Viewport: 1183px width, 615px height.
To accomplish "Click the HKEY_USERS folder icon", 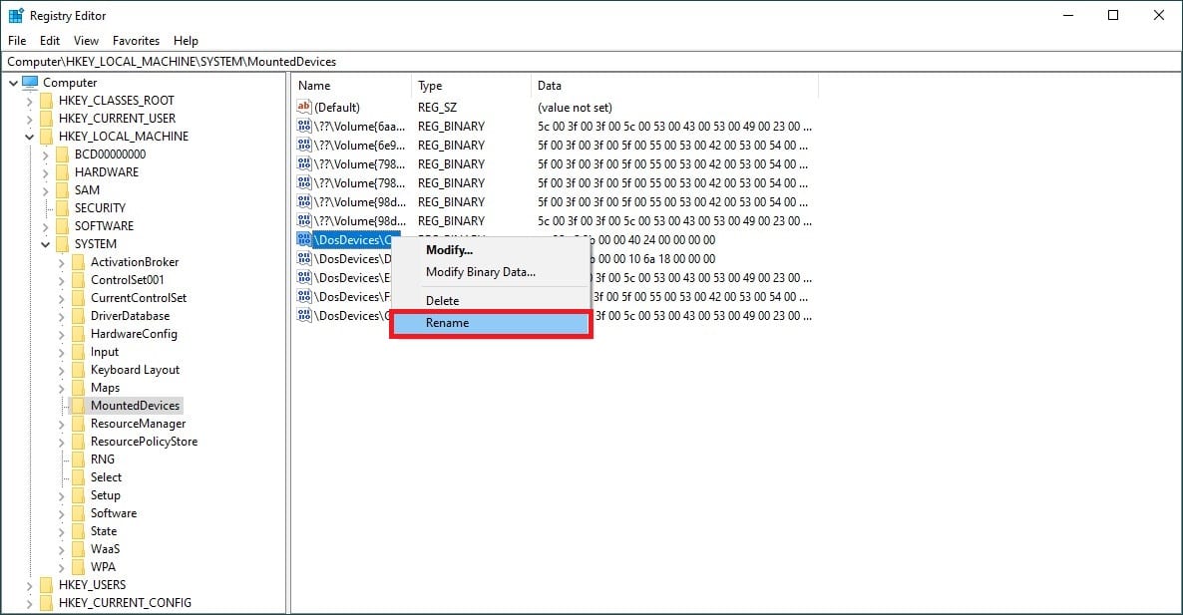I will pos(46,585).
